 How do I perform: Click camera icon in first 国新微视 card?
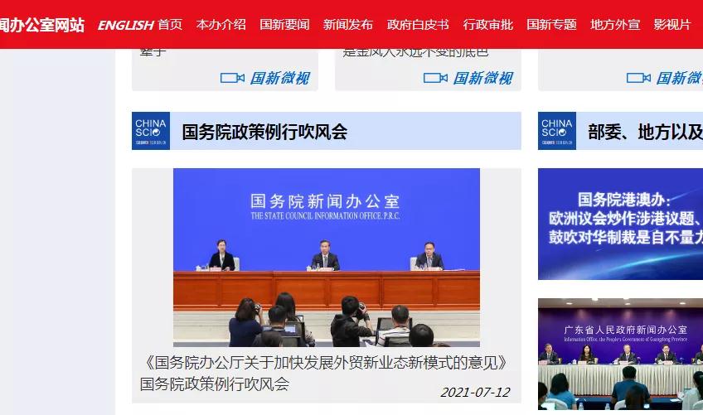pos(232,78)
